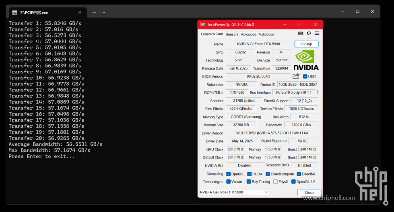Switch to the Advanced tab
The width and height of the screenshot is (394, 212).
pyautogui.click(x=248, y=35)
